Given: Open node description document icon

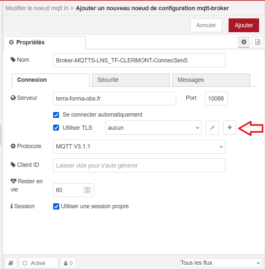Looking at the screenshot, I should click(258, 42).
